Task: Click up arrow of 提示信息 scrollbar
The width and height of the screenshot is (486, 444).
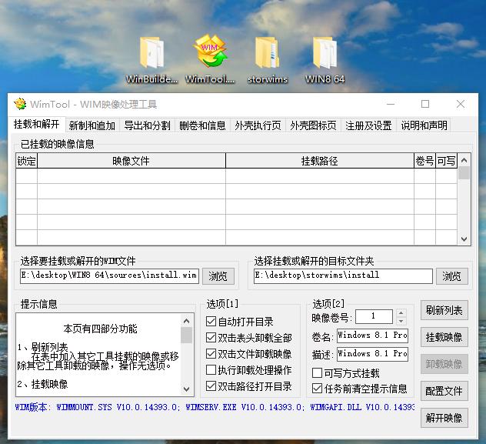Action: pos(186,321)
